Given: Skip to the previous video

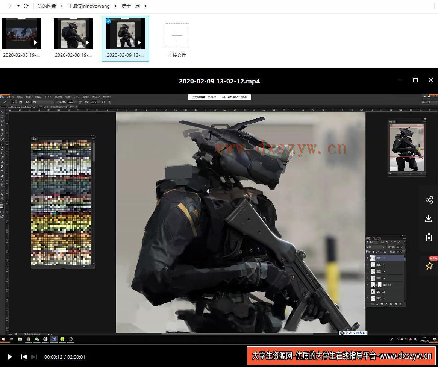Looking at the screenshot, I should pos(24,357).
